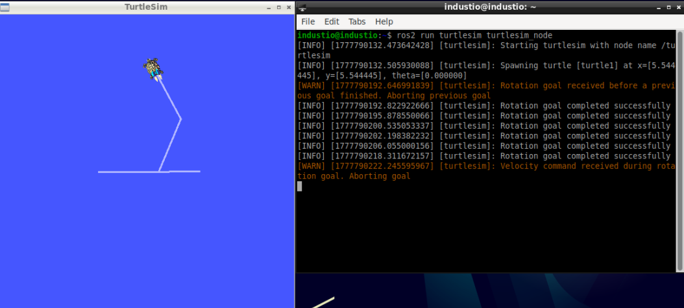Image resolution: width=684 pixels, height=308 pixels.
Task: Close the TurtleSim window
Action: click(289, 7)
